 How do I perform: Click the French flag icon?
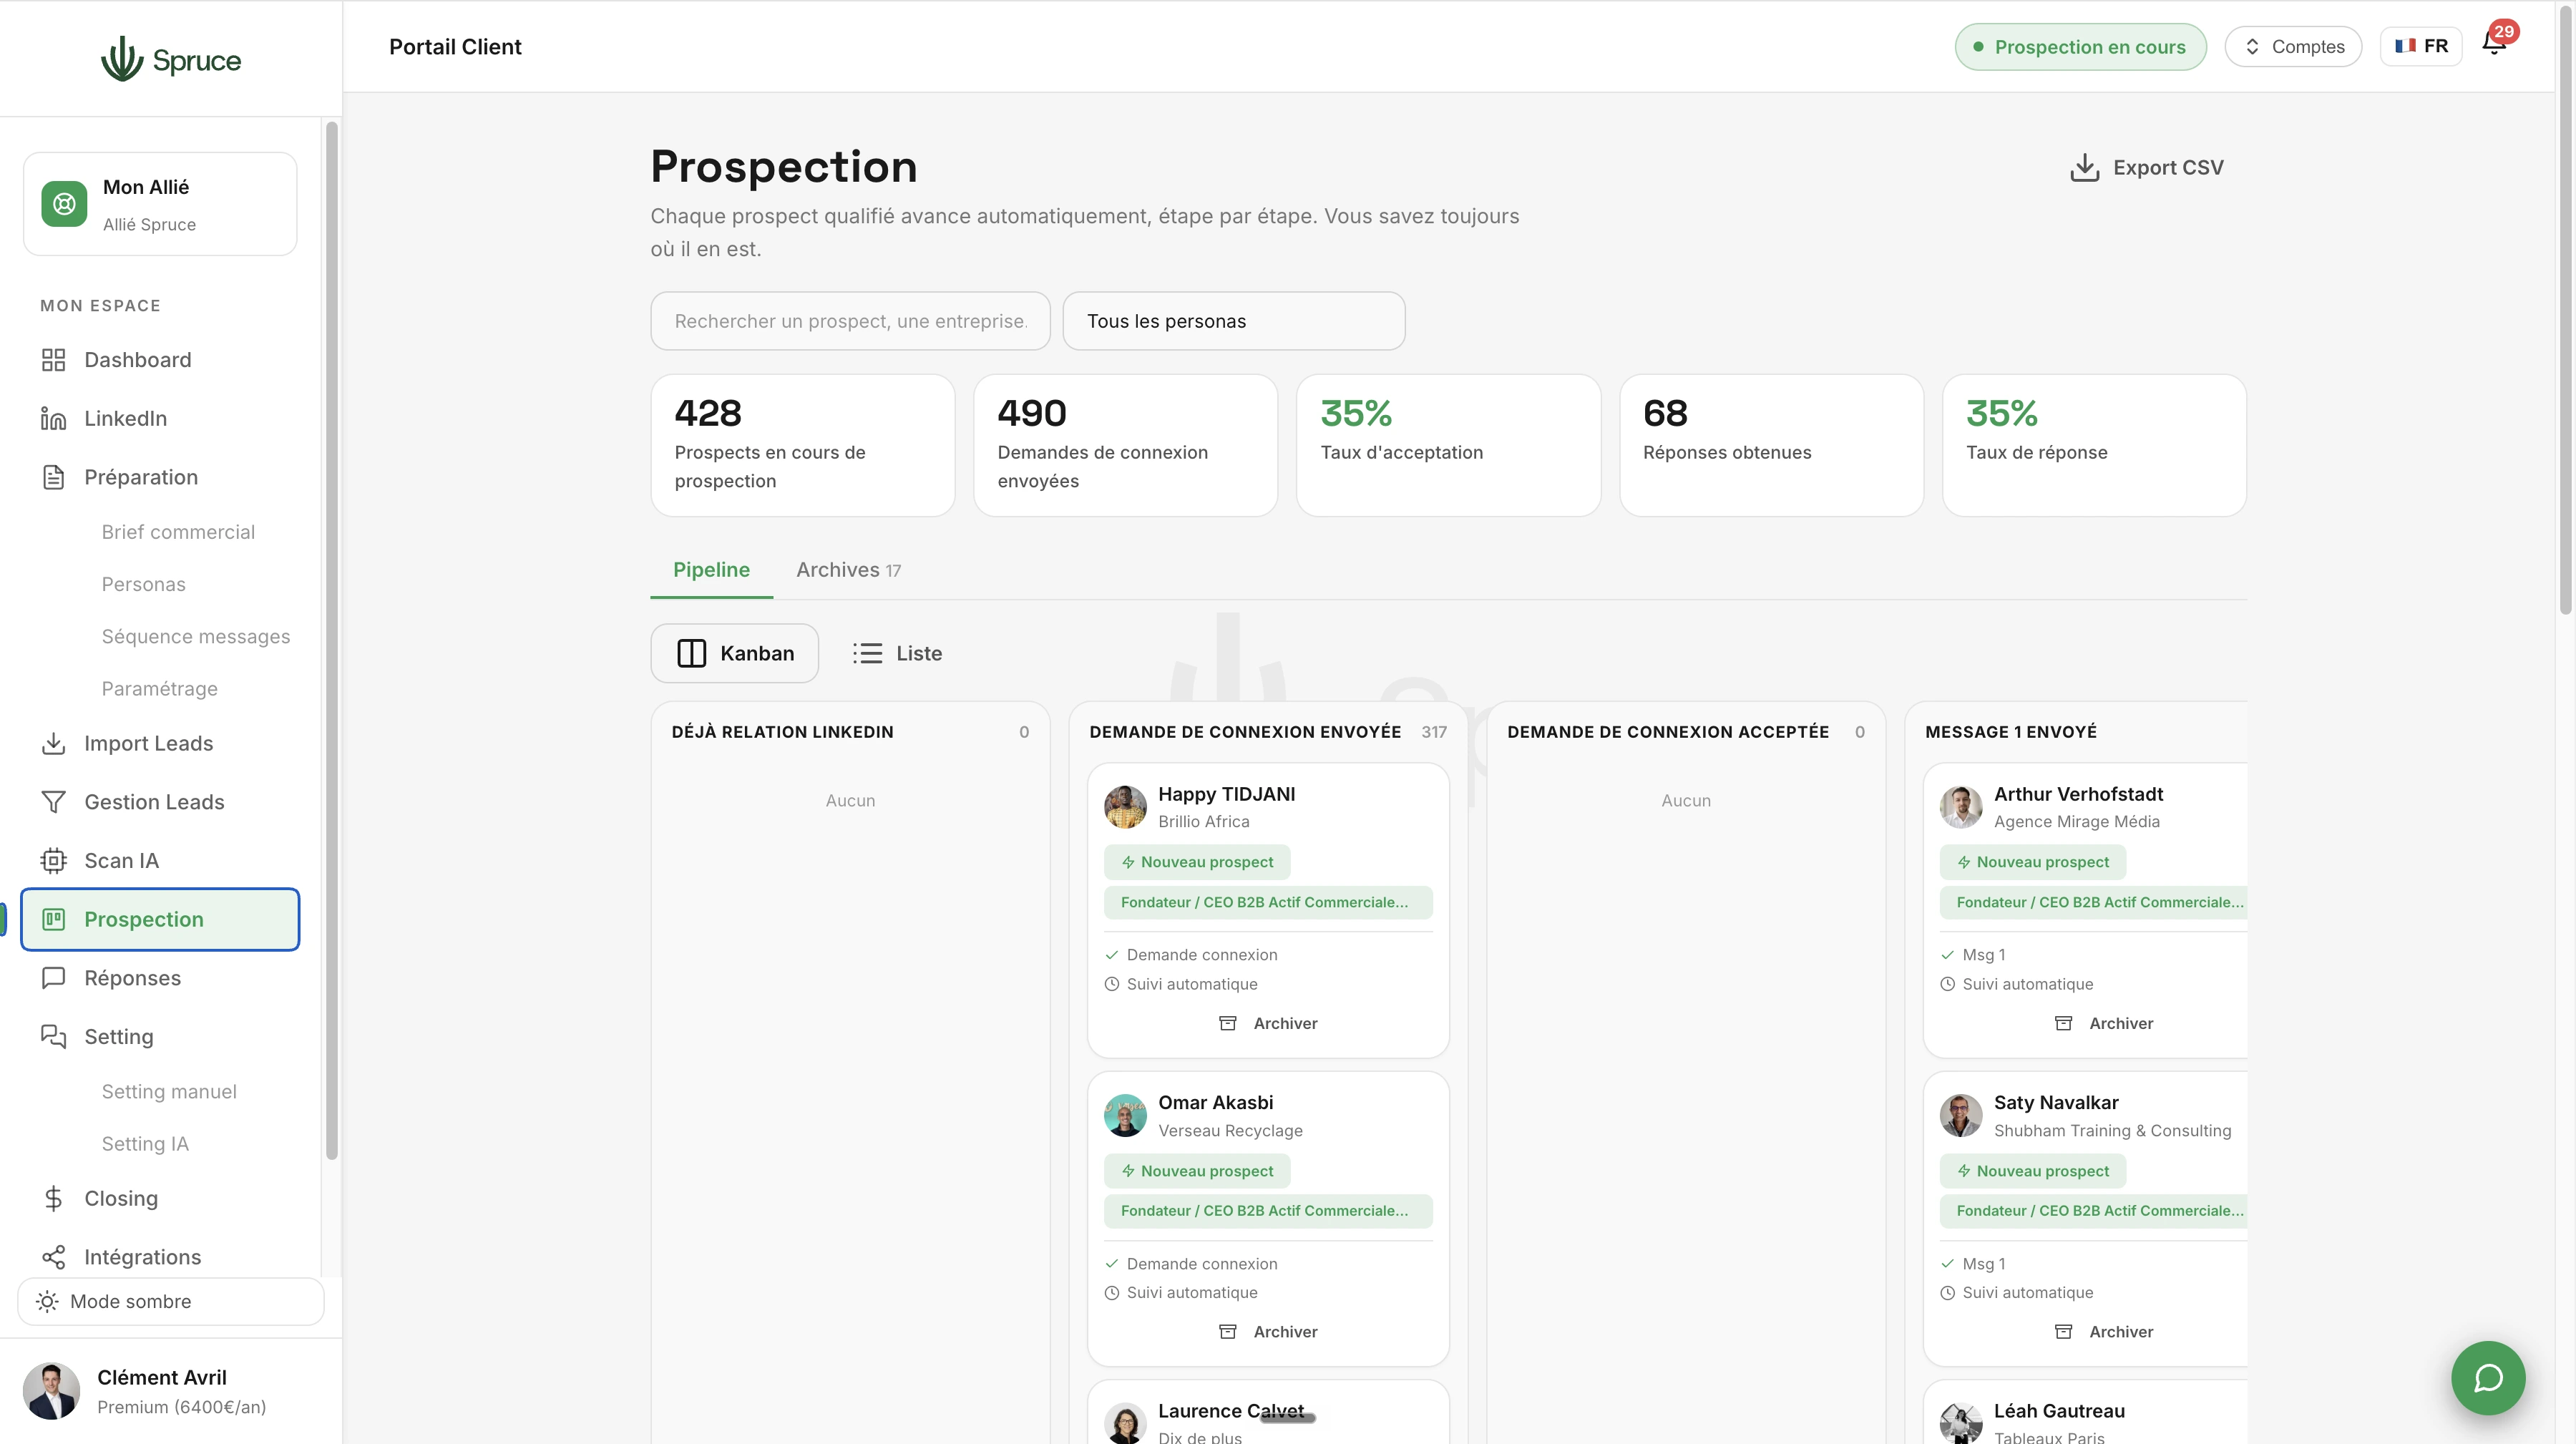click(2405, 46)
